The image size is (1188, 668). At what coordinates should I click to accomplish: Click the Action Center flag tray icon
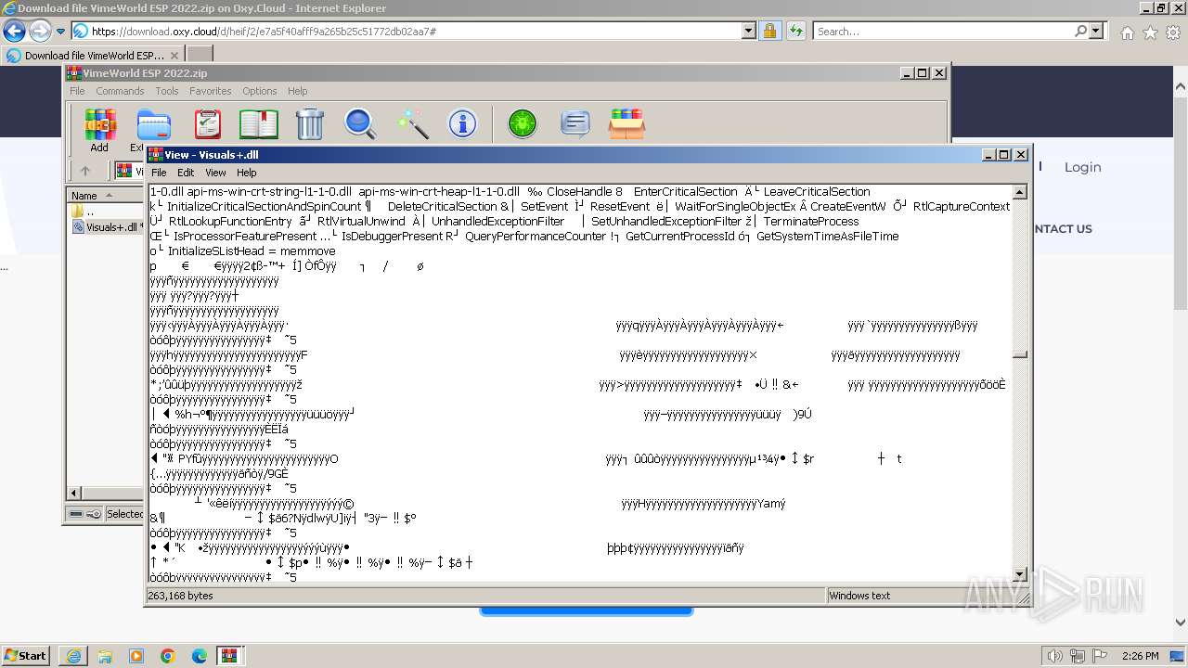[1100, 656]
